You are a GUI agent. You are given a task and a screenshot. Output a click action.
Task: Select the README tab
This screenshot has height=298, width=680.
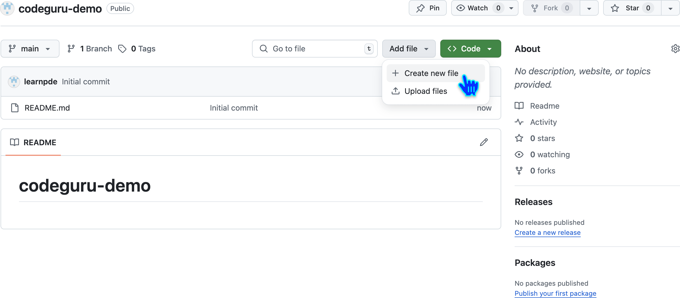(33, 142)
